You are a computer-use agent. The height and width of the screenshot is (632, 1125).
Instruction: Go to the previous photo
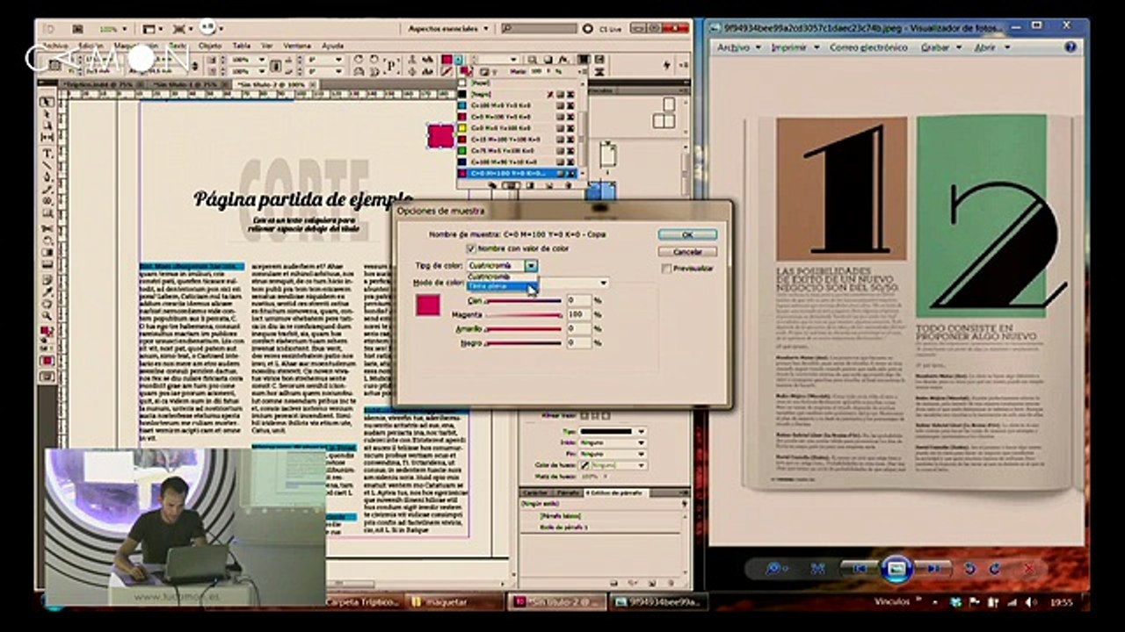(860, 569)
